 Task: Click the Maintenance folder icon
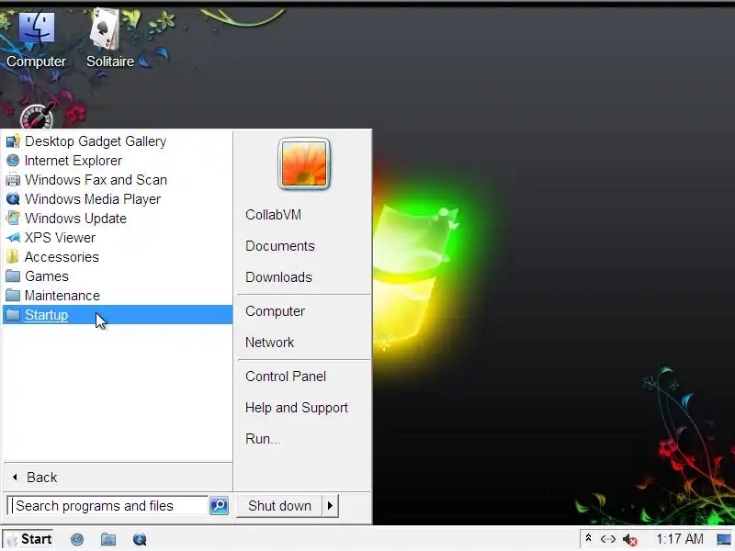(x=13, y=295)
